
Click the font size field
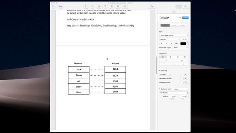tap(184, 40)
